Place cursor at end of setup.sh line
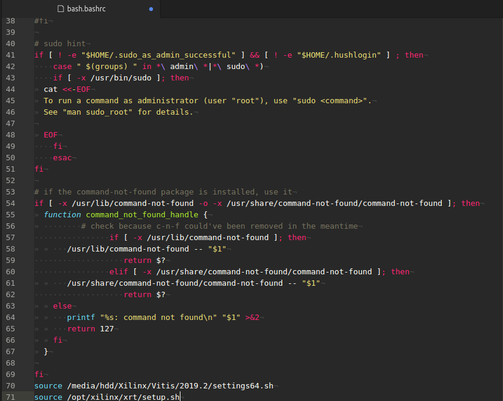Screen dimensions: 503x401 (180, 397)
